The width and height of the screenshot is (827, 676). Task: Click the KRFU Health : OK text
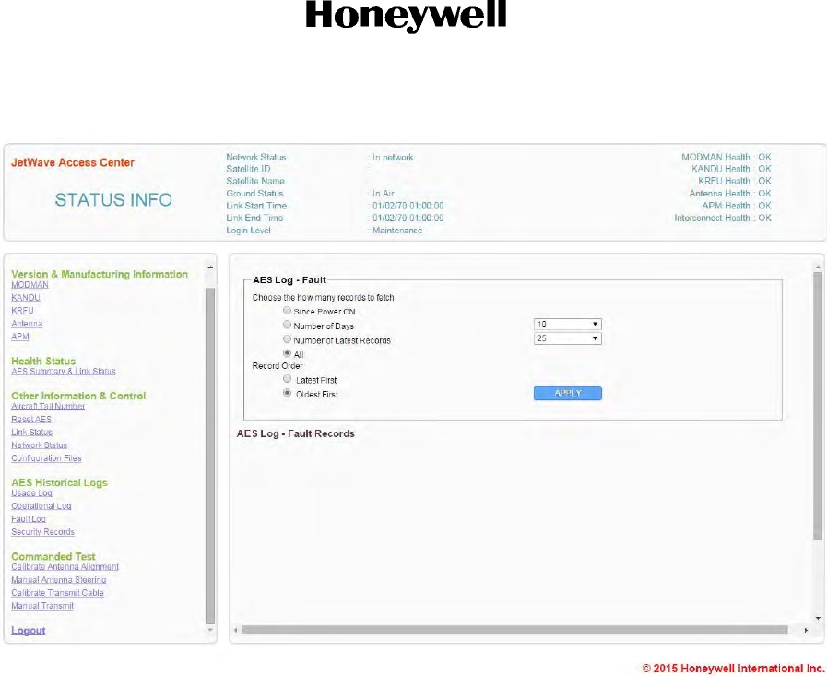pos(735,181)
